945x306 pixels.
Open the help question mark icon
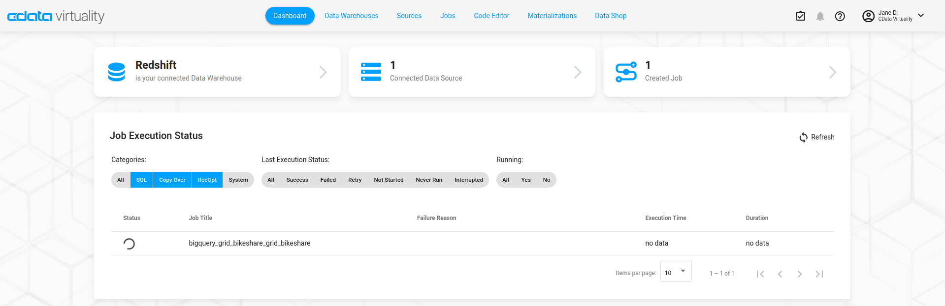point(840,16)
